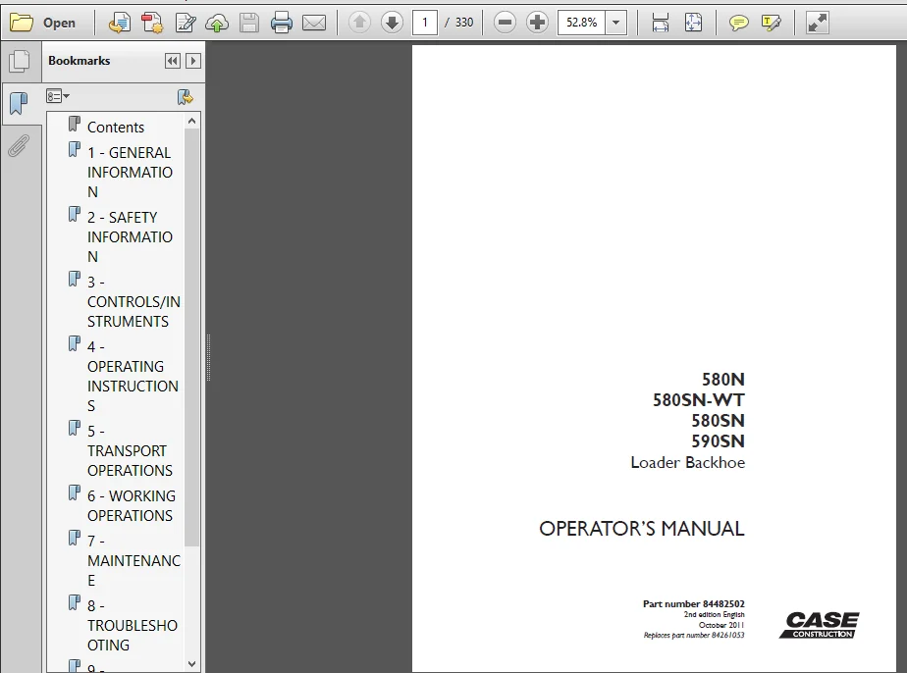This screenshot has width=907, height=673.
Task: Click the 52.8% zoom value field
Action: 581,23
